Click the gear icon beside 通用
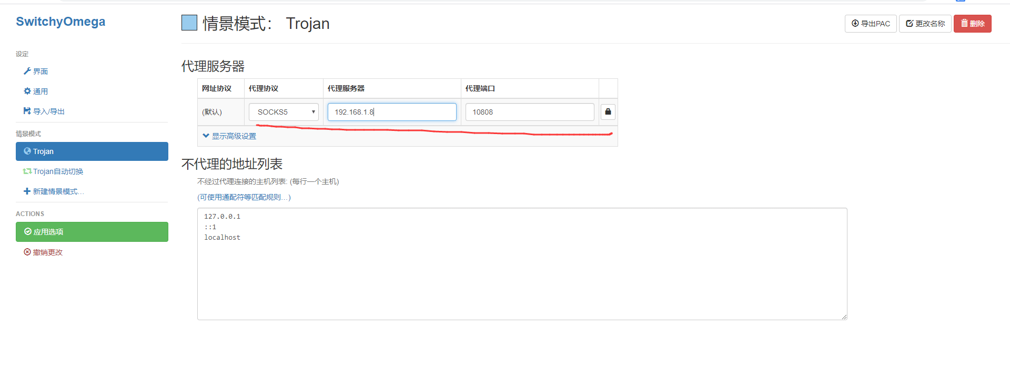 [27, 91]
